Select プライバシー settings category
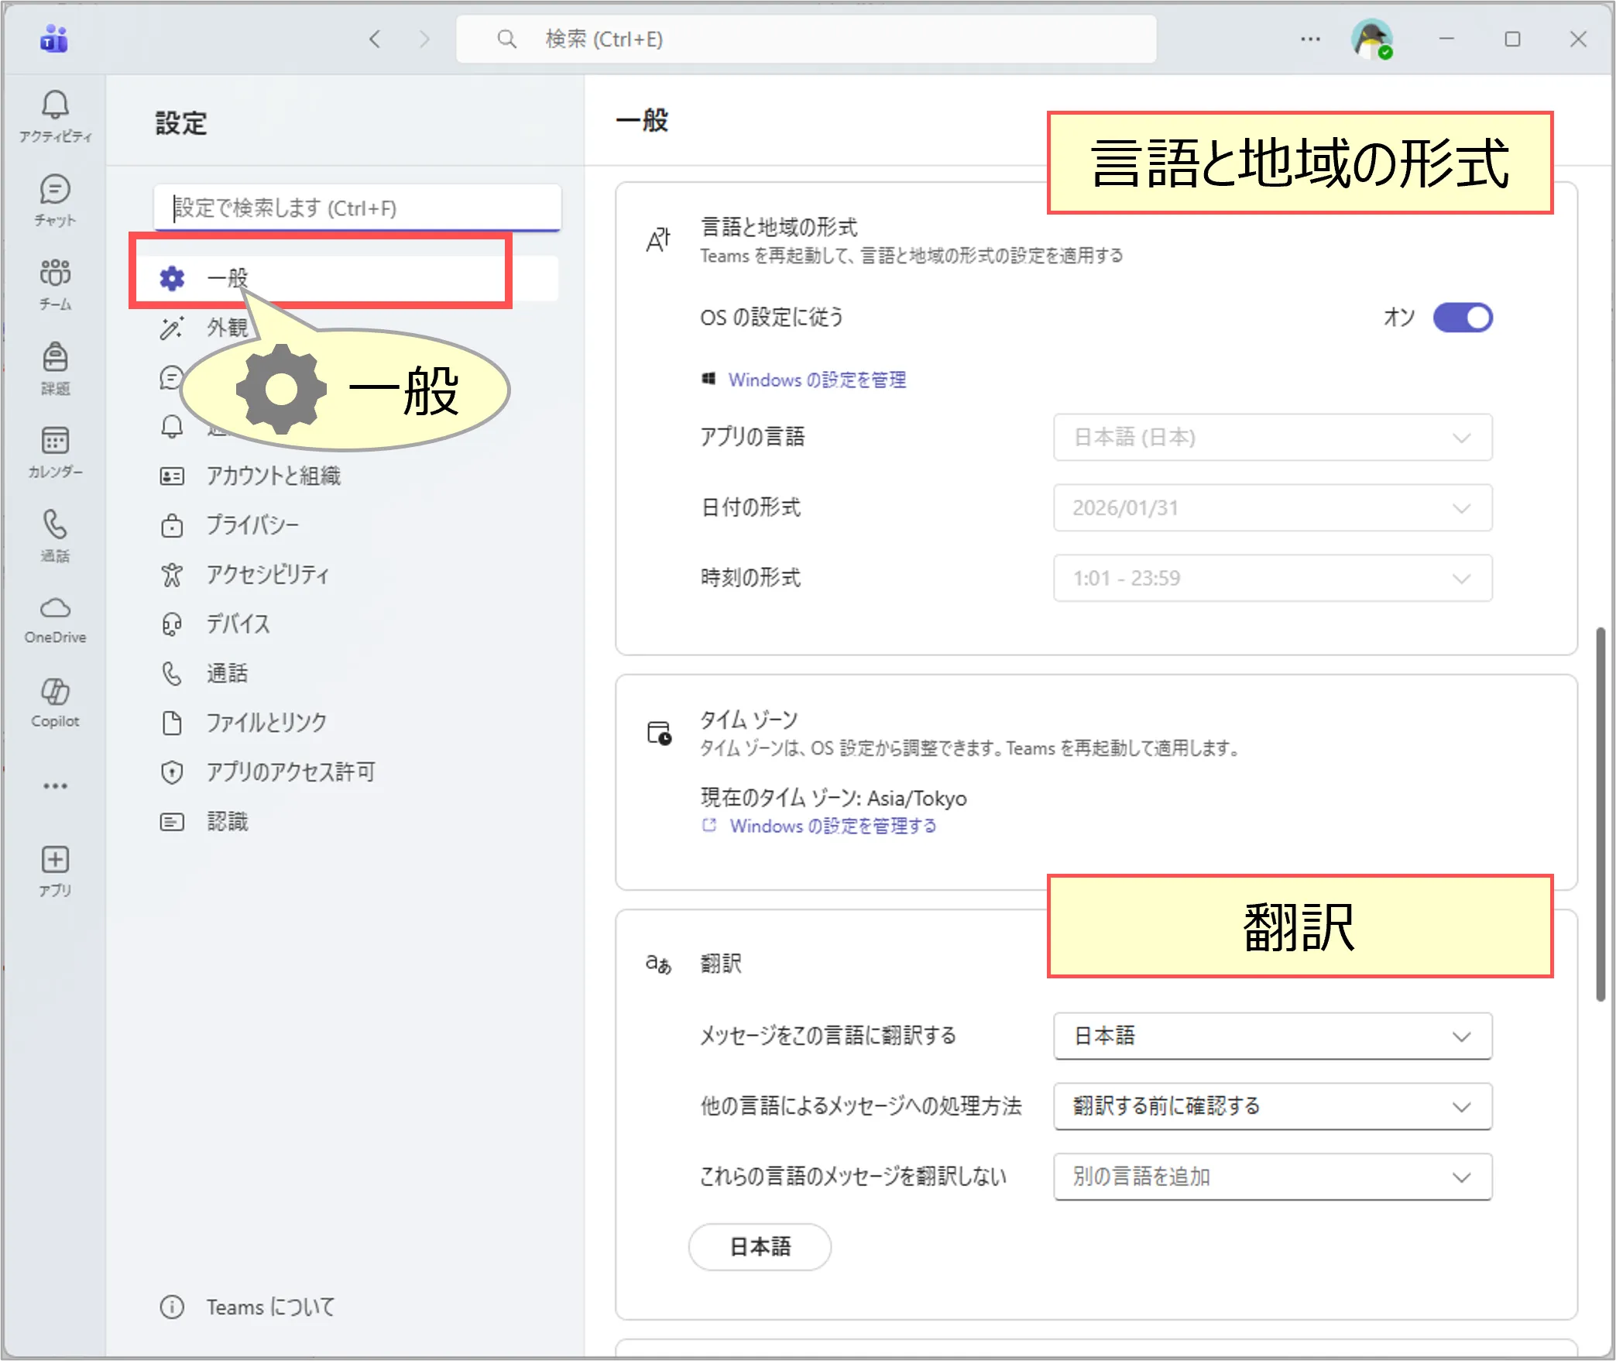 point(252,525)
